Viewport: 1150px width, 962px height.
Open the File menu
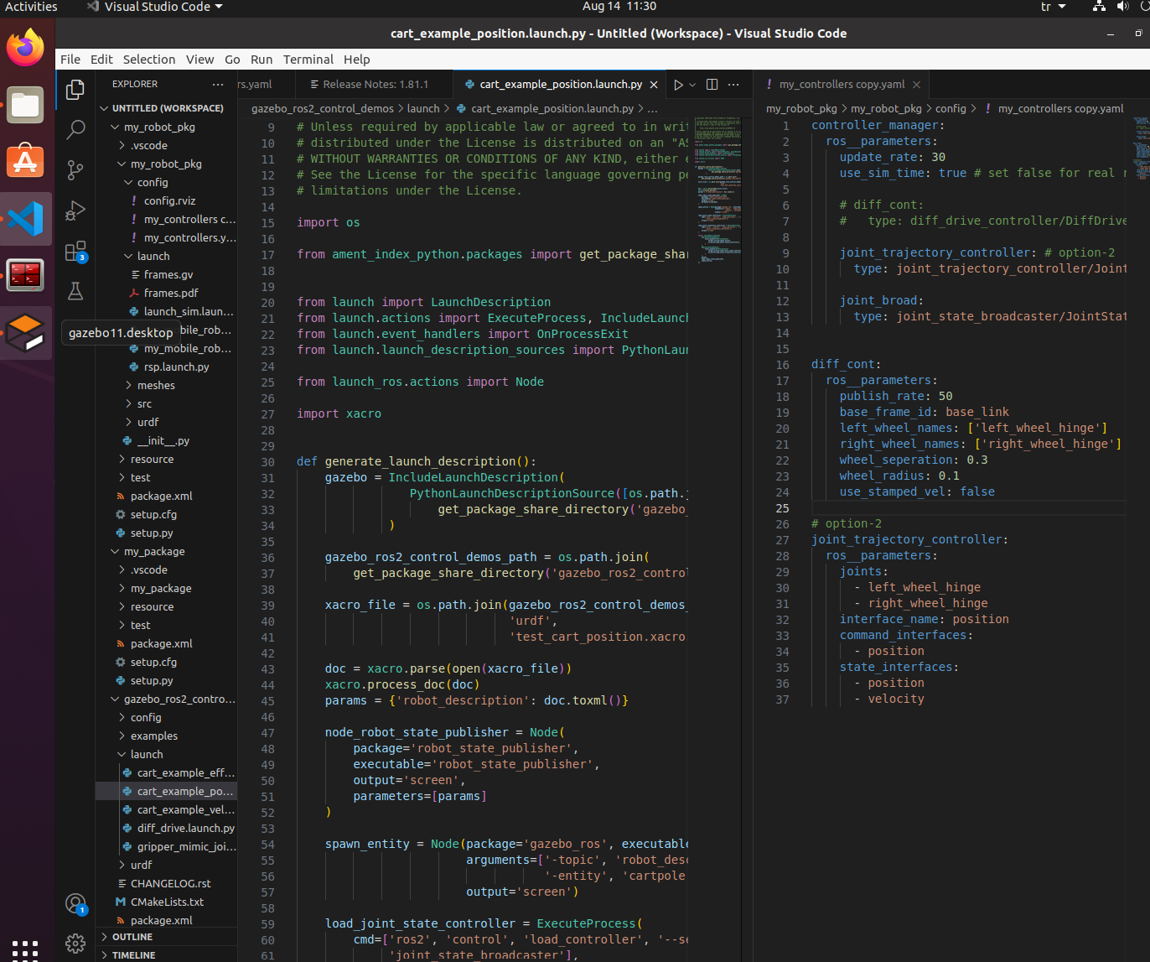tap(70, 60)
